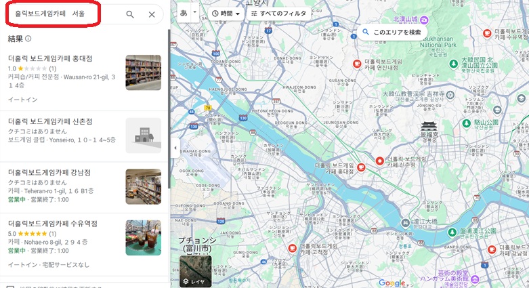Click the 홍대점 bookshelf photo thumbnail

click(x=144, y=73)
